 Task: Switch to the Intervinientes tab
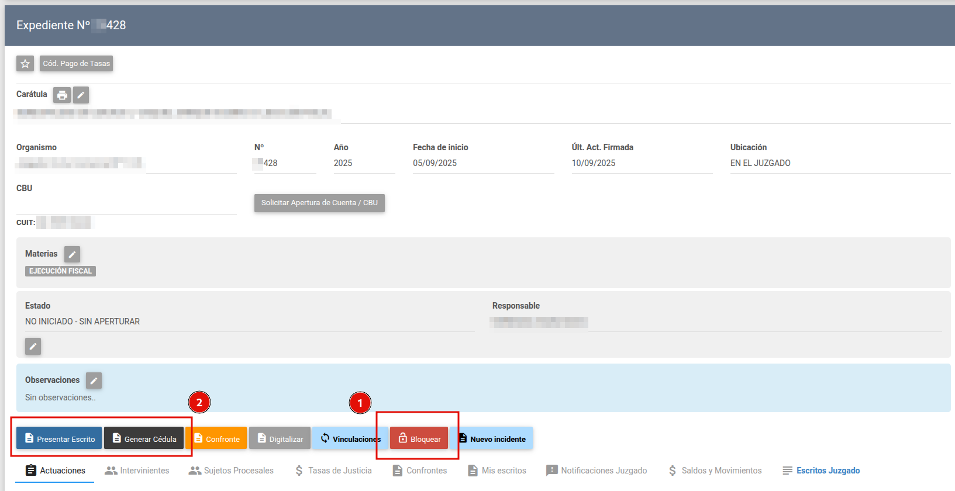click(137, 471)
